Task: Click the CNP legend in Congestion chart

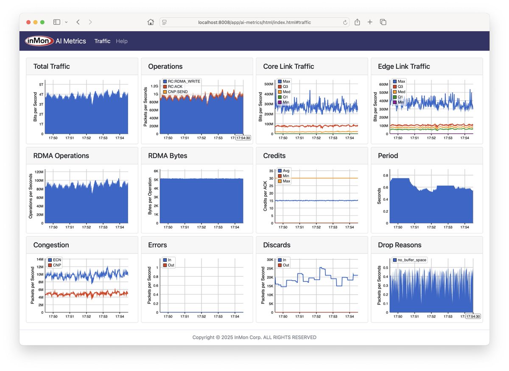Action: click(54, 265)
